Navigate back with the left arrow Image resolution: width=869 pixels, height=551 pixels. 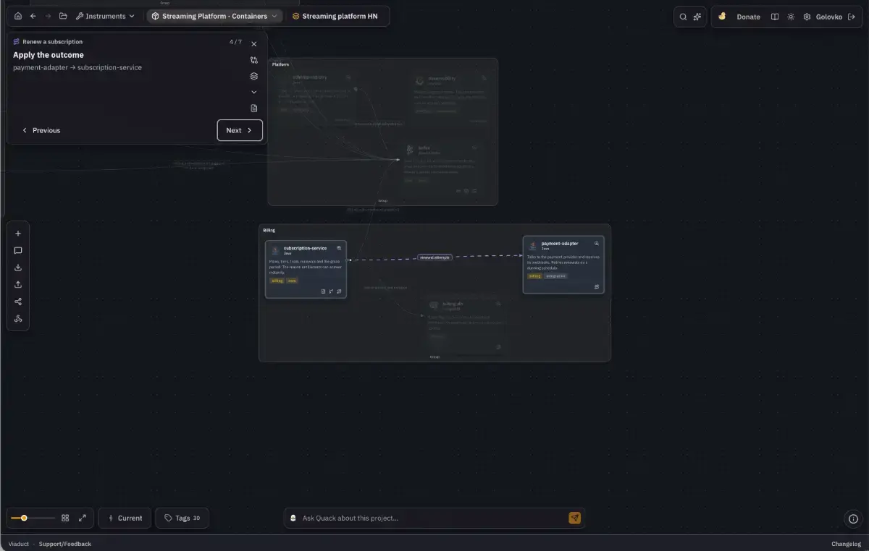pyautogui.click(x=33, y=16)
